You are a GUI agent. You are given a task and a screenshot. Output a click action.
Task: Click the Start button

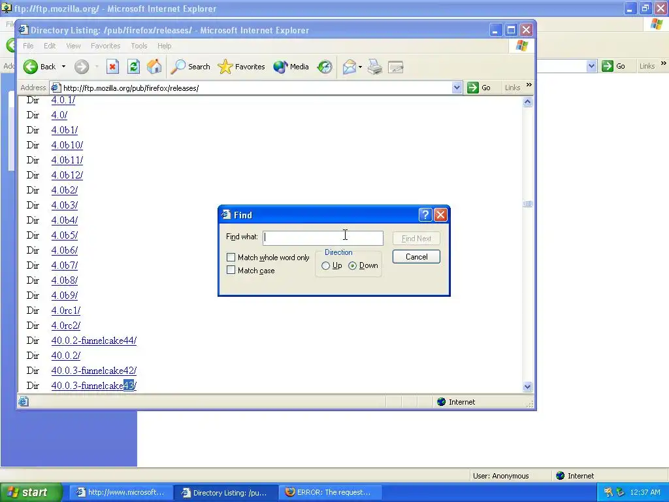[31, 492]
